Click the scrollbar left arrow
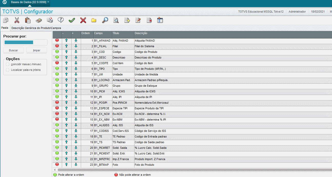The width and height of the screenshot is (332, 177). (55, 170)
